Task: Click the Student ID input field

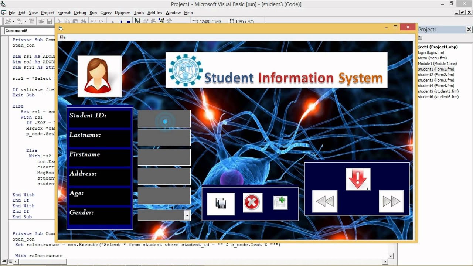Action: pyautogui.click(x=164, y=119)
